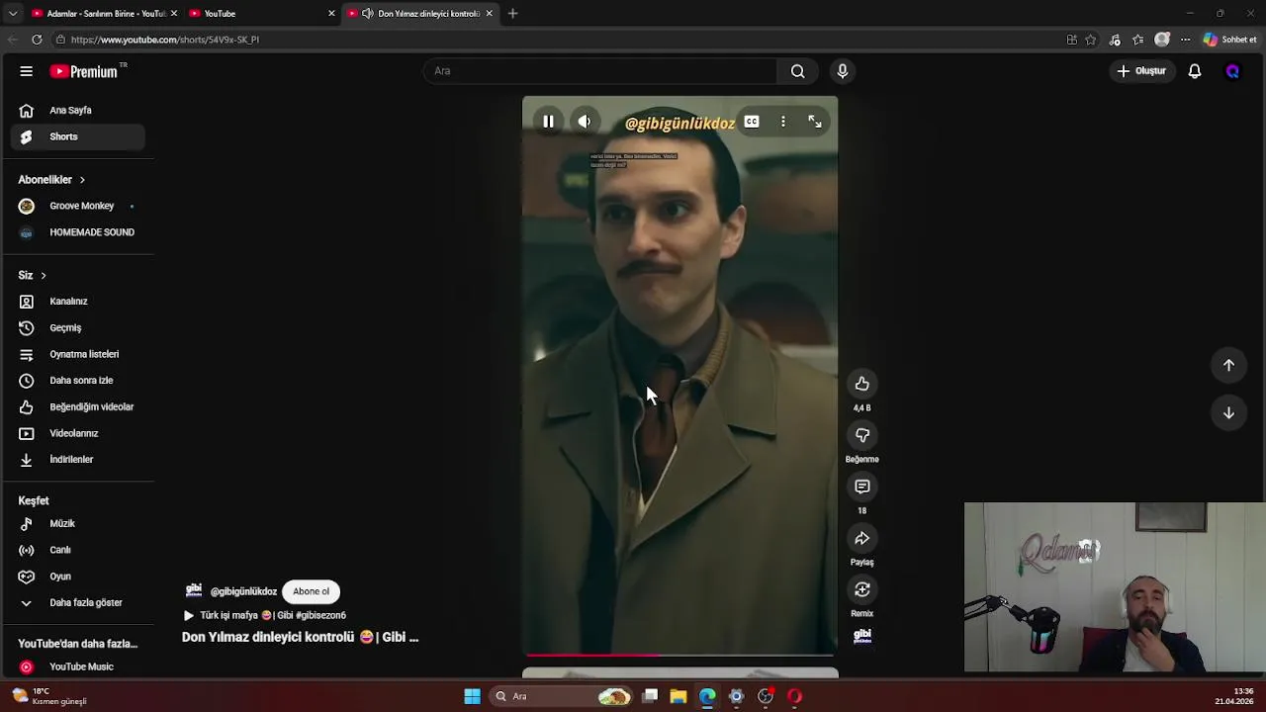
Task: Open the Sohbet et chat button
Action: 1229,40
